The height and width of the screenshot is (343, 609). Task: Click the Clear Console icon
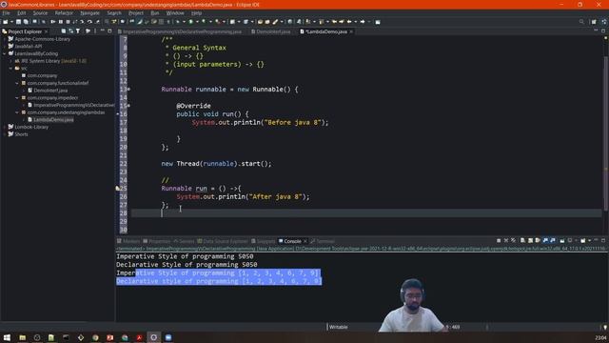click(x=522, y=241)
